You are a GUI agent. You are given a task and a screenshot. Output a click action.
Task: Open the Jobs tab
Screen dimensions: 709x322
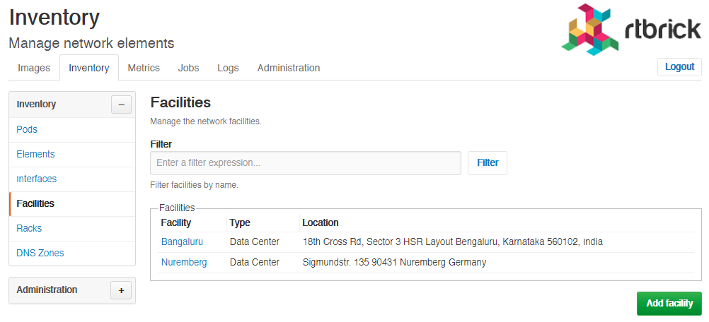pos(188,68)
